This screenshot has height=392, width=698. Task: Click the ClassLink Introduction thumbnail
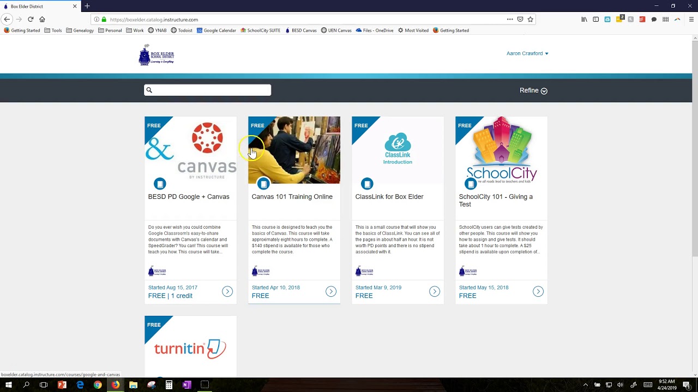[398, 150]
